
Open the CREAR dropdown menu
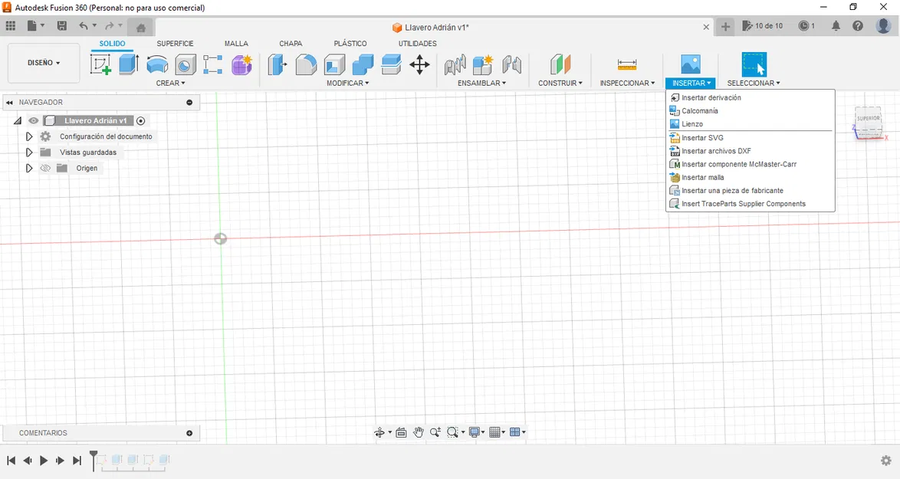coord(170,83)
